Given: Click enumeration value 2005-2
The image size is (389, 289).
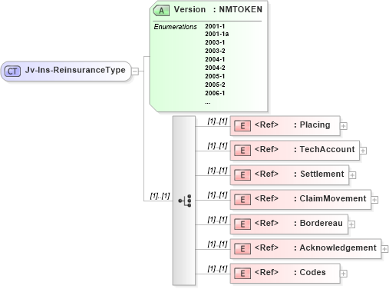Looking at the screenshot, I should tap(215, 85).
